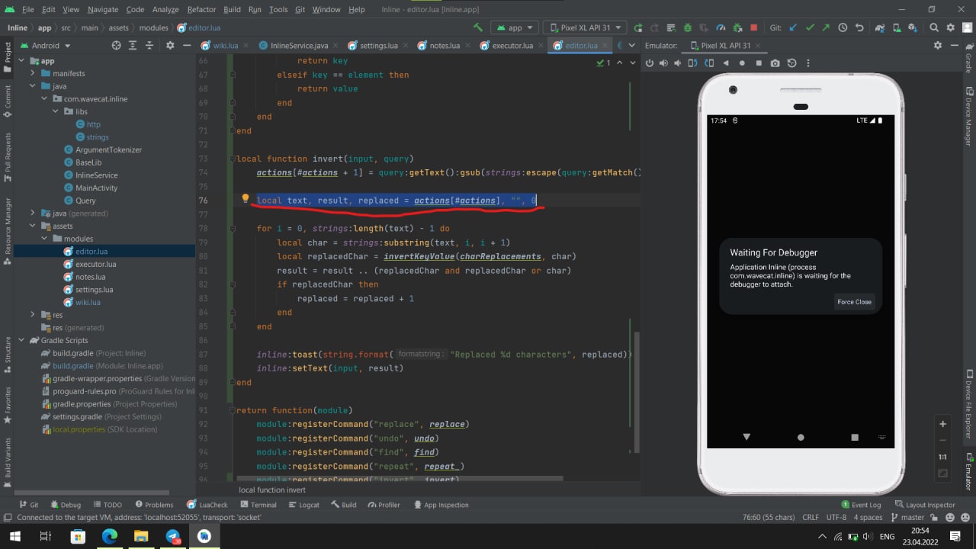Click the emulator camera screenshot icon
976x549 pixels.
775,63
